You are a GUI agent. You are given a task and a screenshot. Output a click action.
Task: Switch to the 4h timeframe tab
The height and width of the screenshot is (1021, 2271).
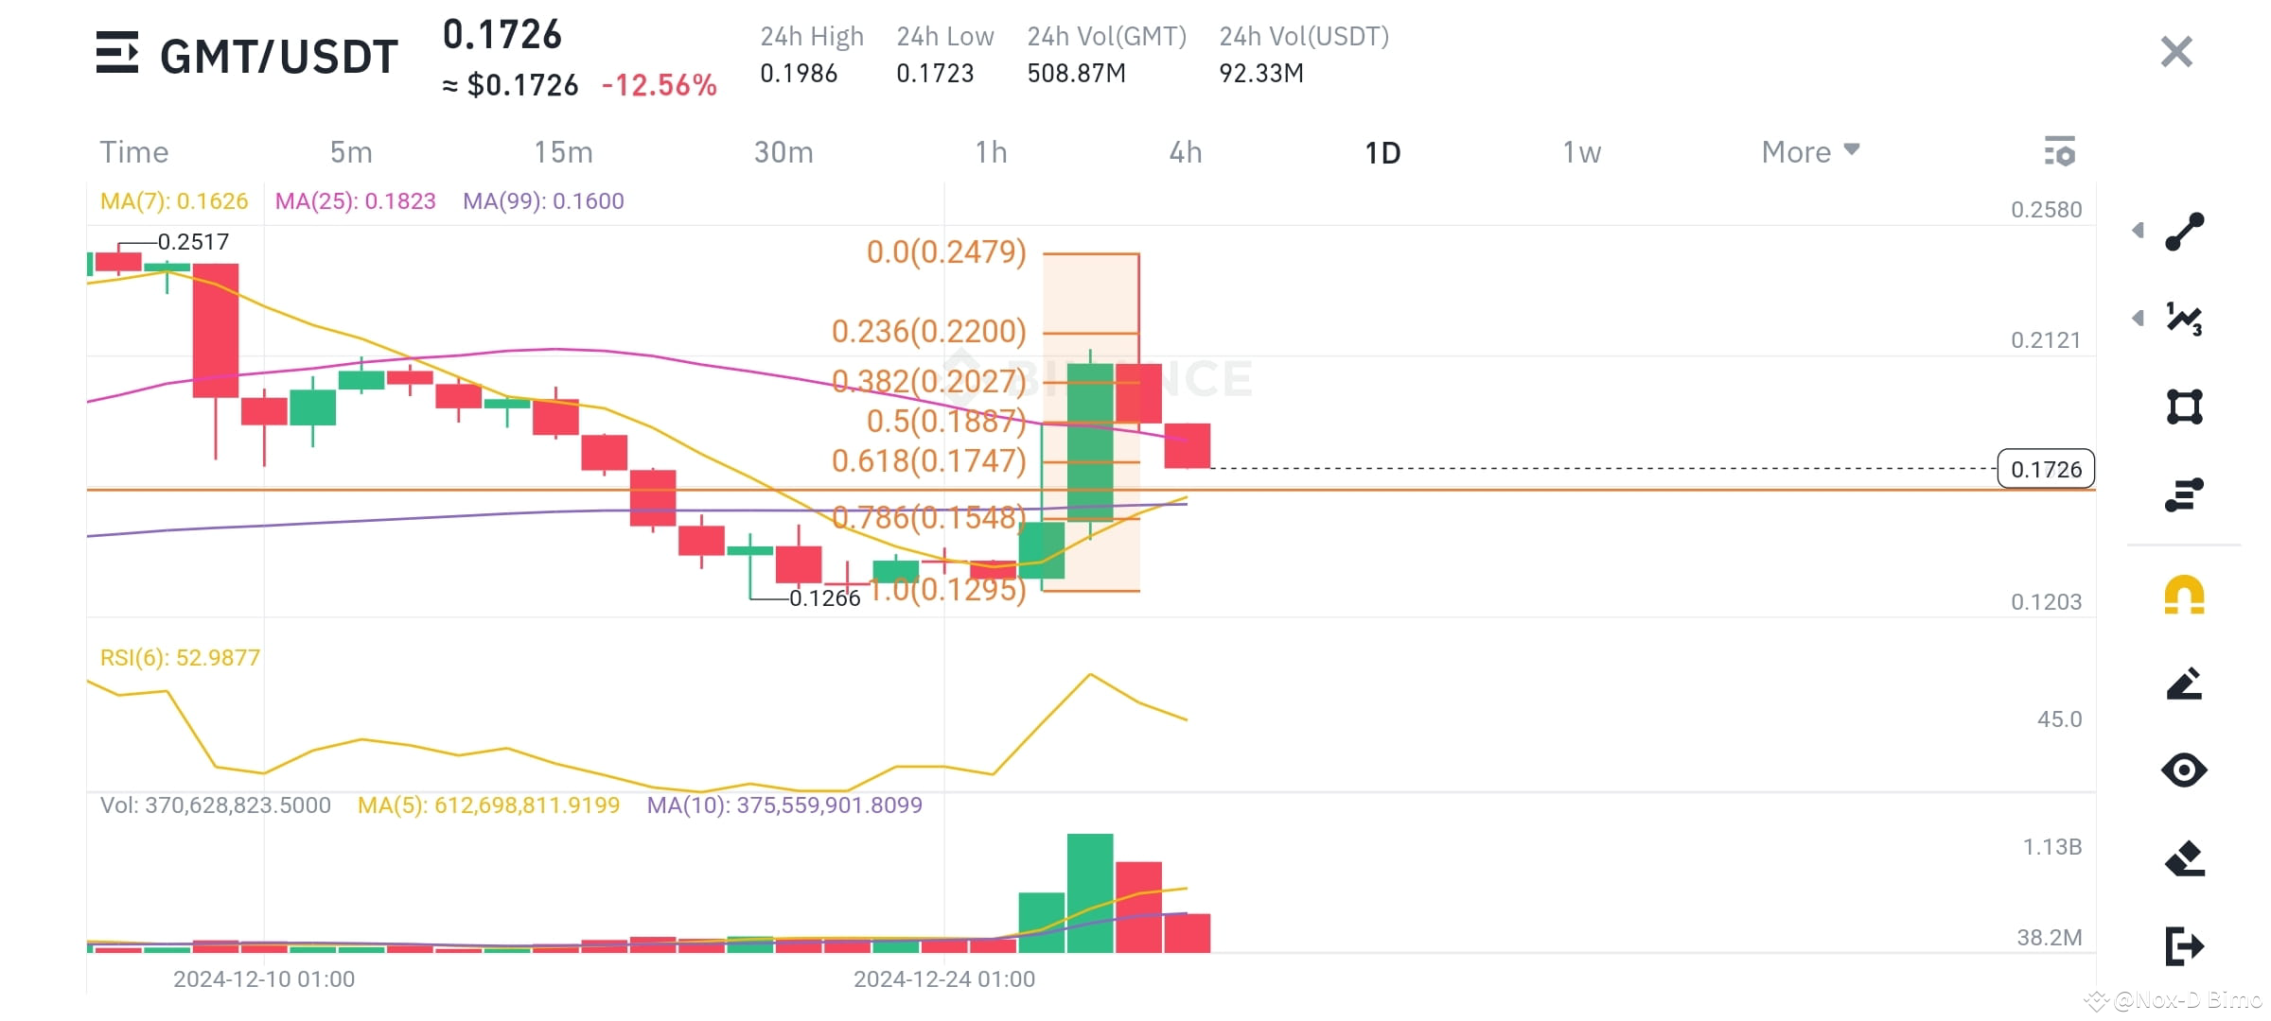pyautogui.click(x=1185, y=151)
